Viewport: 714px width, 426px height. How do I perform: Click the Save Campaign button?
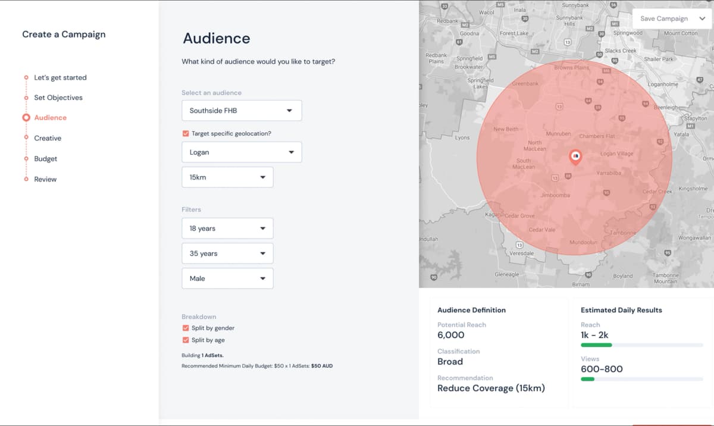663,18
